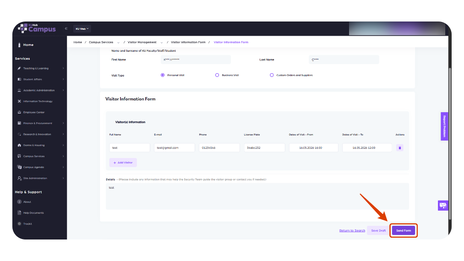Open the About info icon
The image size is (464, 261).
click(x=19, y=202)
